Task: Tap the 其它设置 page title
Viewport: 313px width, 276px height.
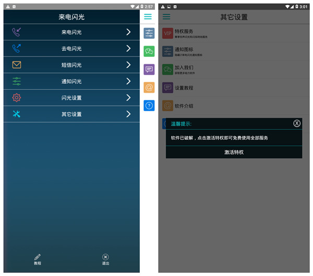Action: tap(234, 17)
